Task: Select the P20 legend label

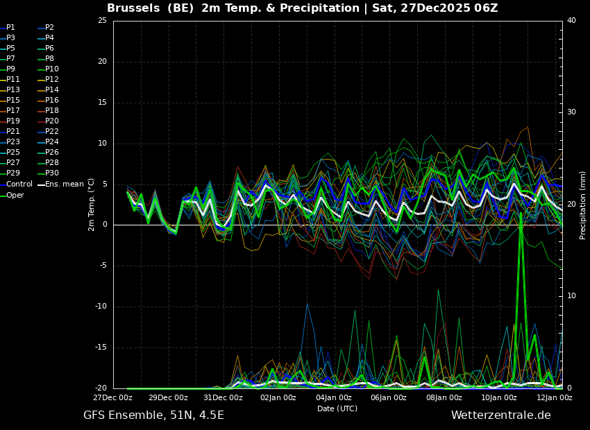Action: click(51, 121)
